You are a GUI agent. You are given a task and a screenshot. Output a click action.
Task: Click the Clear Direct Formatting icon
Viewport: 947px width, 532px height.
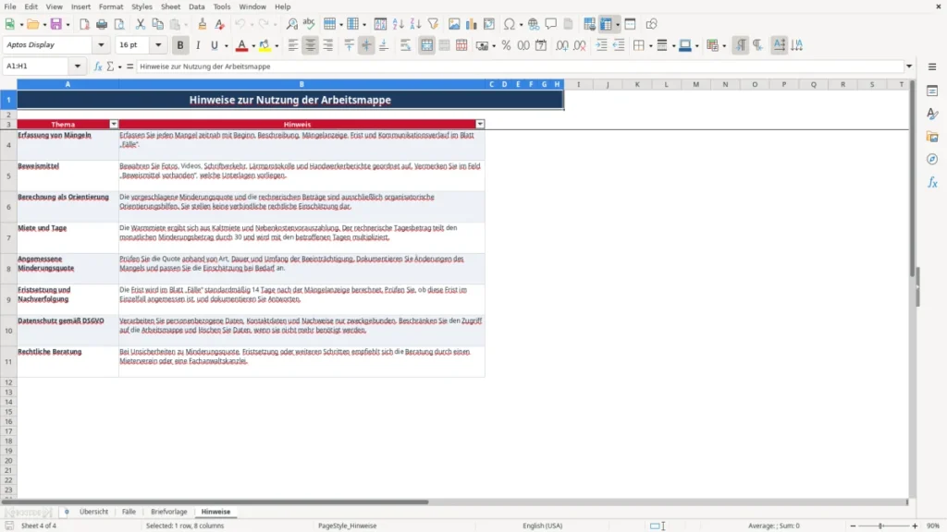(x=220, y=24)
